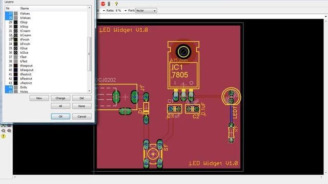Click the New layer button
This screenshot has height=184, width=328.
click(x=39, y=98)
